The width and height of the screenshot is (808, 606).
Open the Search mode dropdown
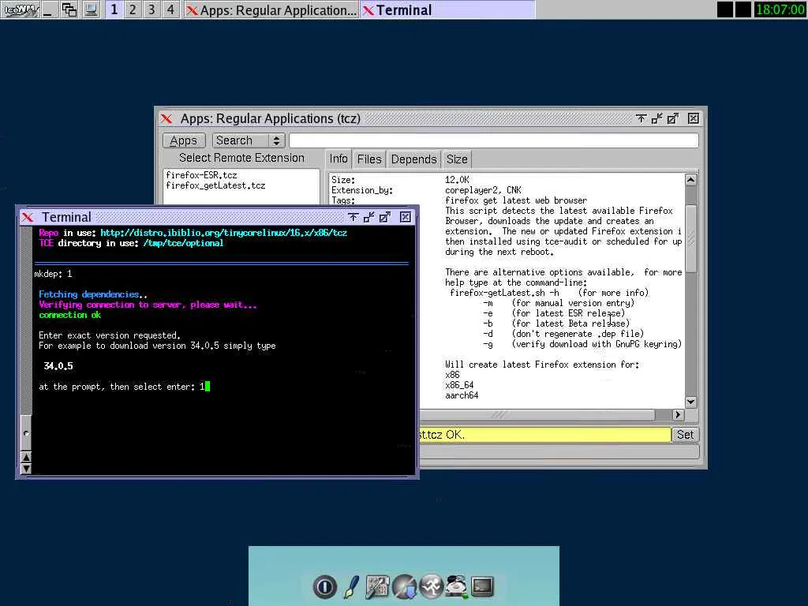tap(249, 140)
